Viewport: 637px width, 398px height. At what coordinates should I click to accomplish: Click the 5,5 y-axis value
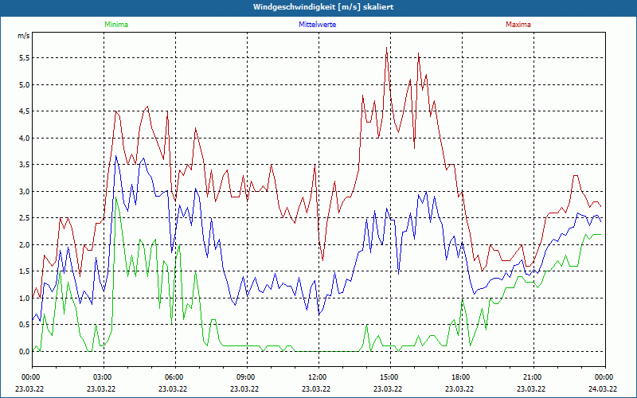(25, 58)
